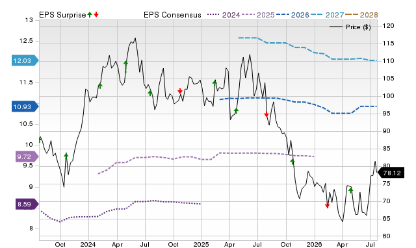Click the red down-arrow marker after 2026
The width and height of the screenshot is (416, 248).
(327, 205)
